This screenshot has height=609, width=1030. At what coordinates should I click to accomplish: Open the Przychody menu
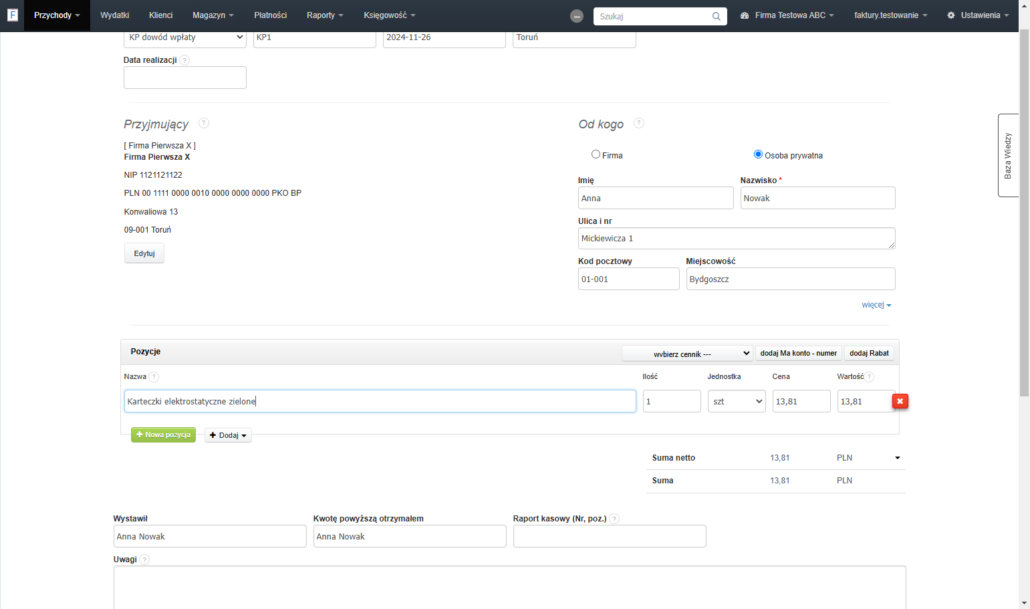pos(57,15)
